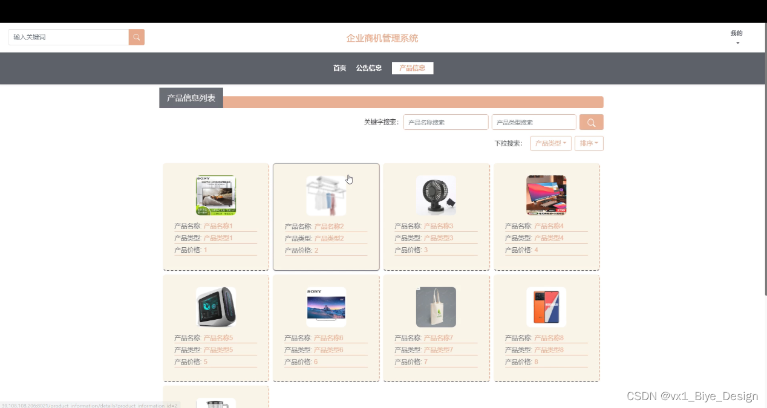This screenshot has width=767, height=408.
Task: Click the 产品类型5 type text
Action: pyautogui.click(x=218, y=350)
